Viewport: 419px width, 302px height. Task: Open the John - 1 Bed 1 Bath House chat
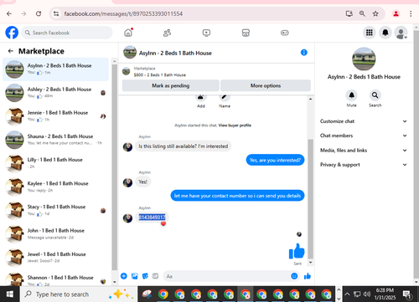pos(55,234)
